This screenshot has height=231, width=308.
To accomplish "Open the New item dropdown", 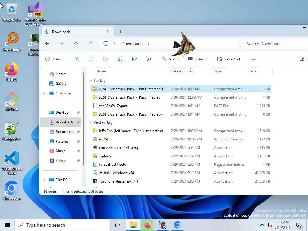I will click(x=54, y=59).
